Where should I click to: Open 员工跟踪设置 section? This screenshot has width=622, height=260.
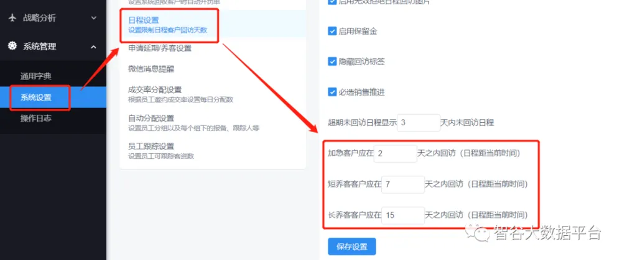(x=151, y=146)
